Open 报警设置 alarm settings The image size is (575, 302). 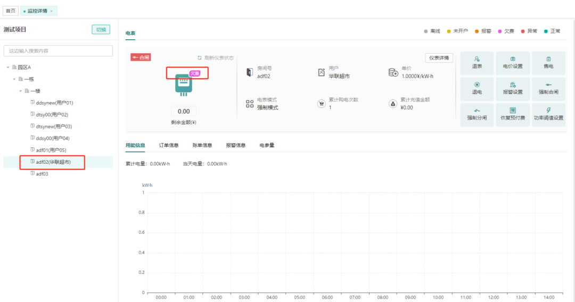[513, 89]
